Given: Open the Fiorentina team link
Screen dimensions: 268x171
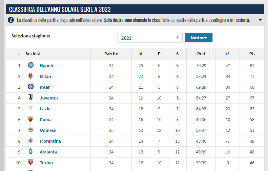Looking at the screenshot, I should pos(50,141).
